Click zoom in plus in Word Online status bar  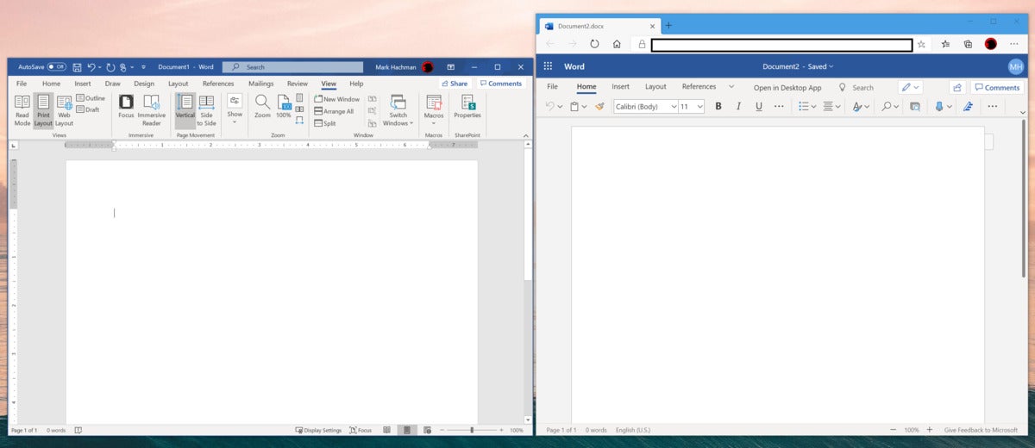929,429
